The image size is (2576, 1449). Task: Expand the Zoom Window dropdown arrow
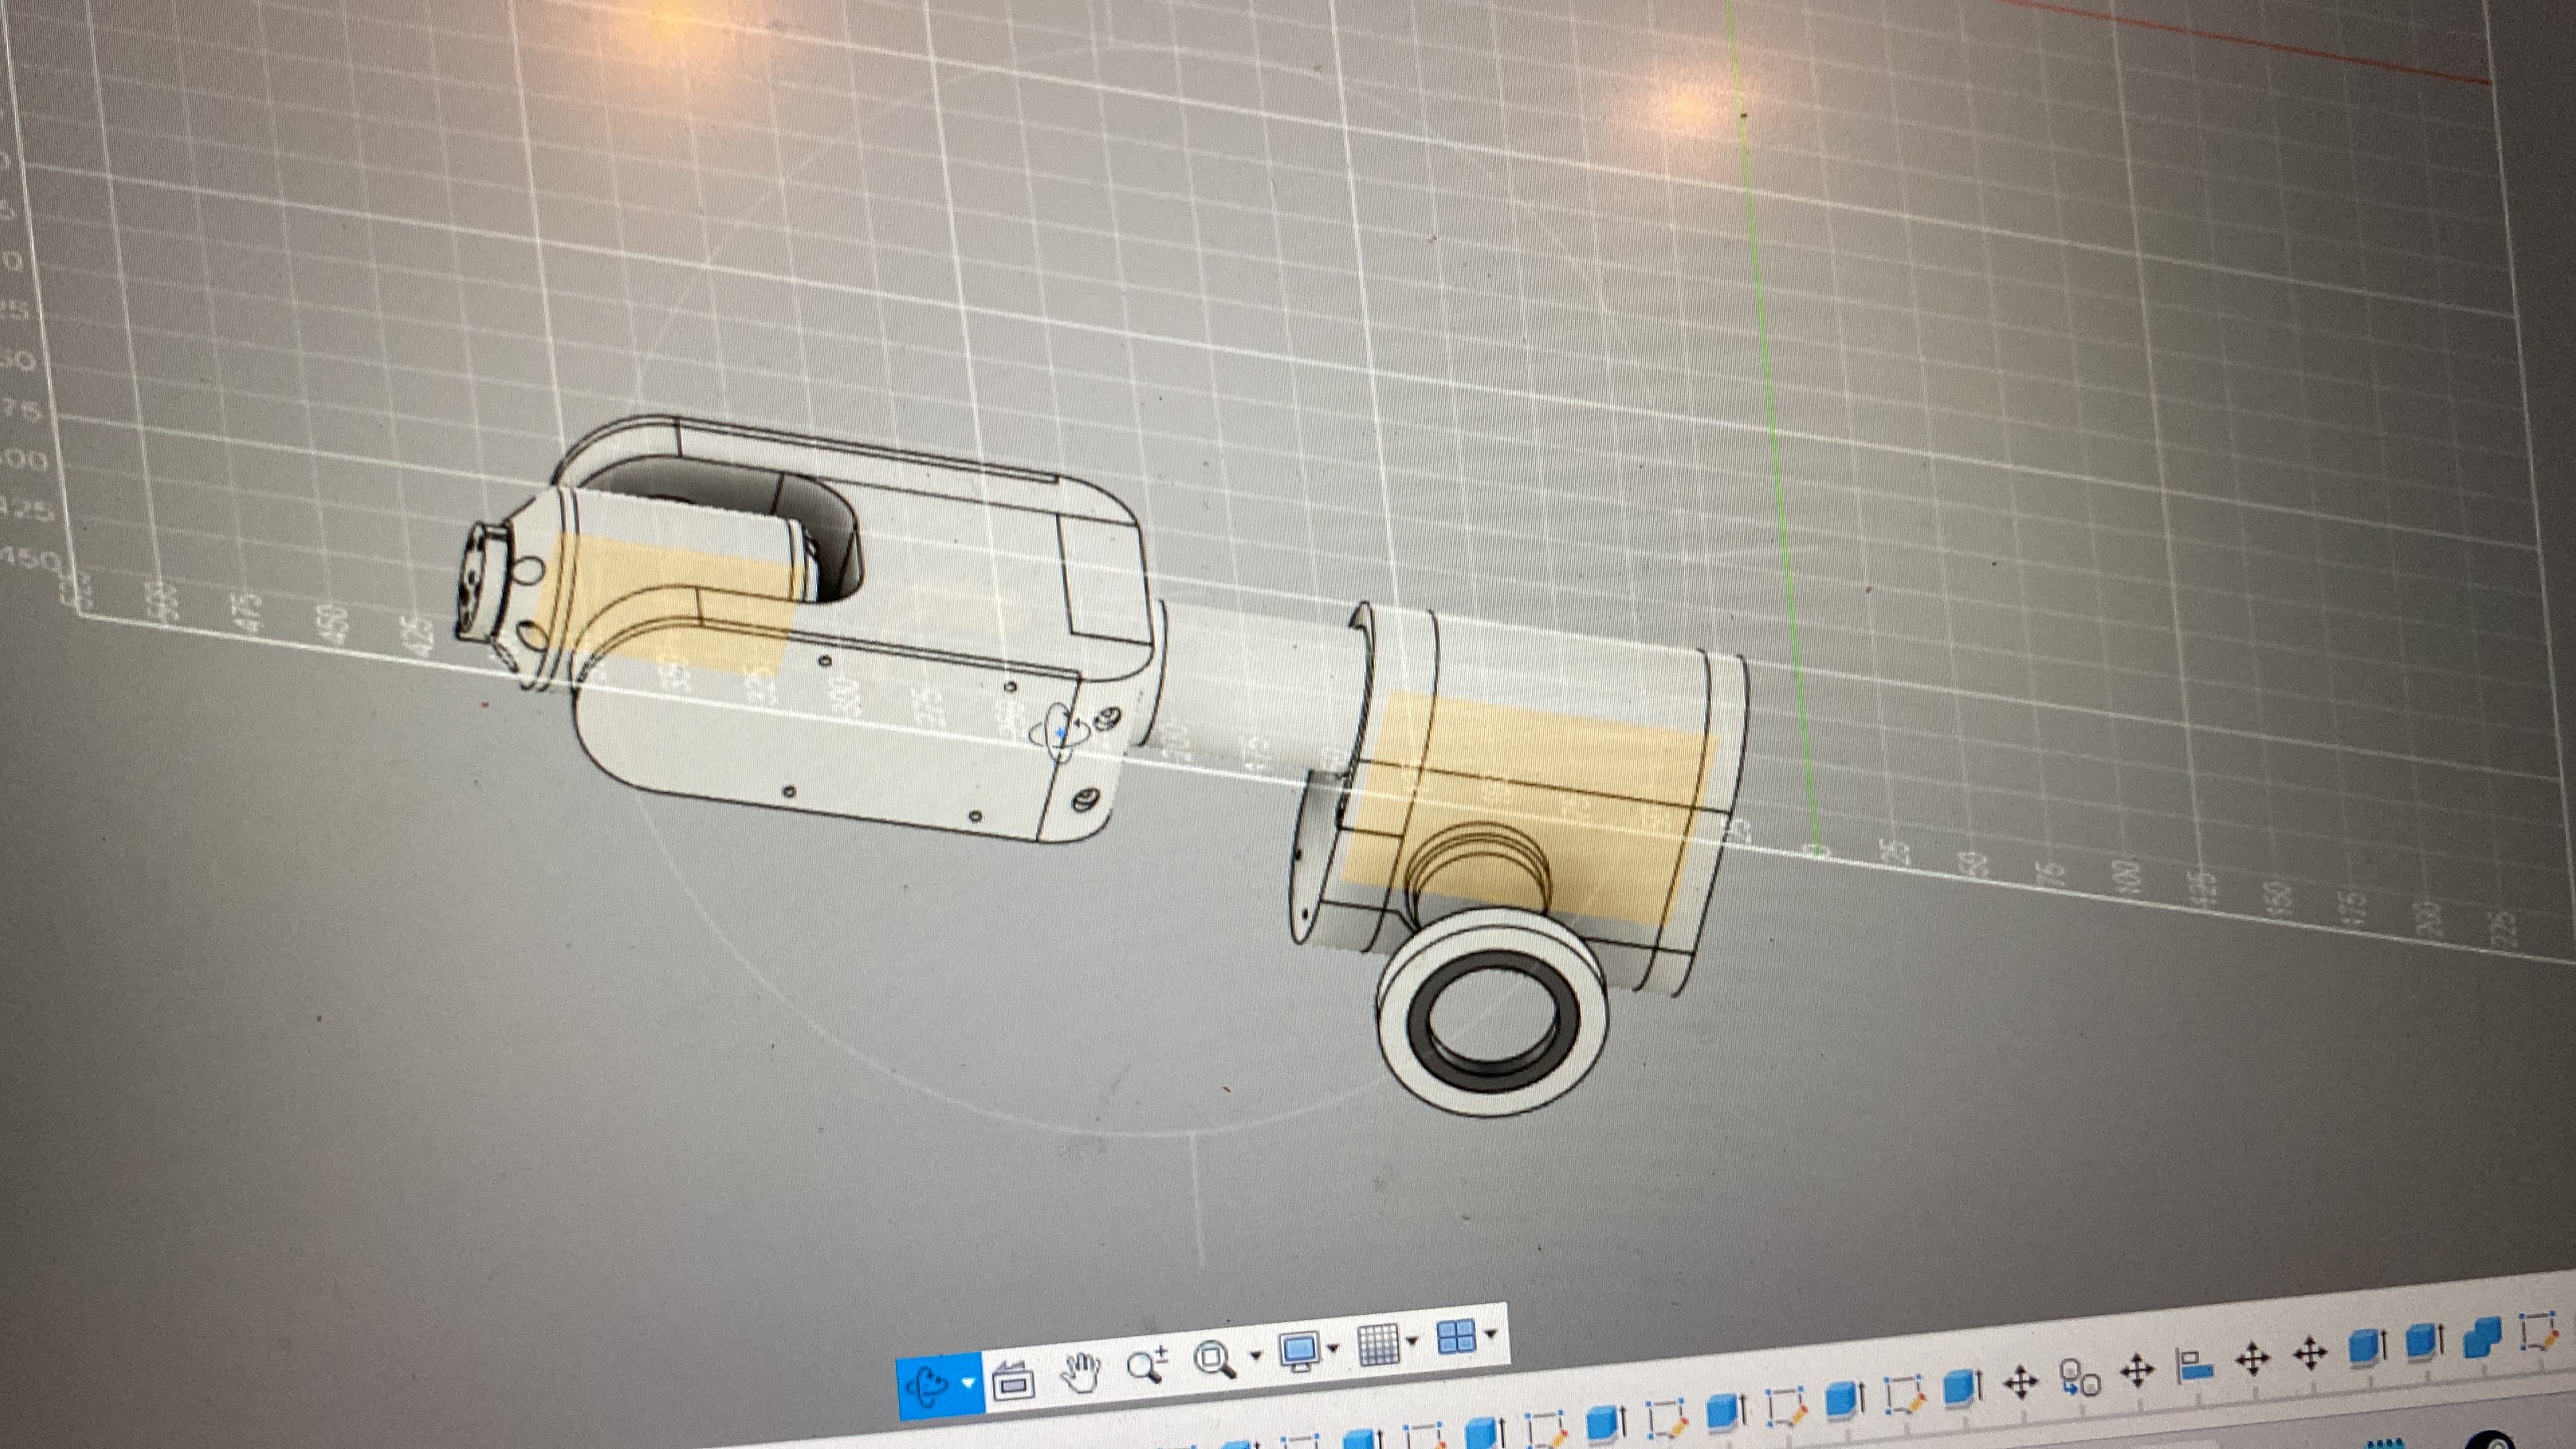[x=1256, y=1356]
